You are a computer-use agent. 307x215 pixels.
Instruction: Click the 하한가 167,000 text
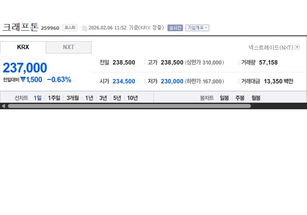204,81
